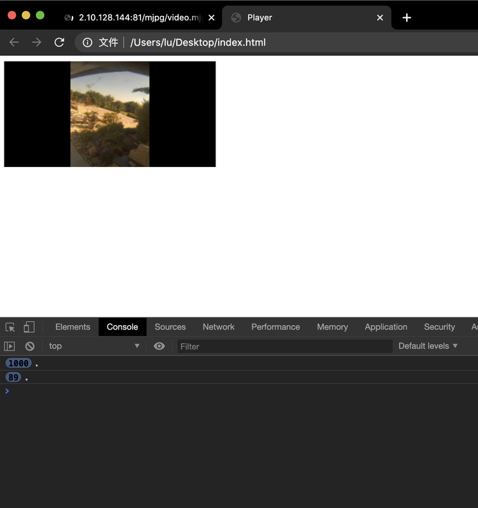478x508 pixels.
Task: Reload the current page
Action: point(59,43)
